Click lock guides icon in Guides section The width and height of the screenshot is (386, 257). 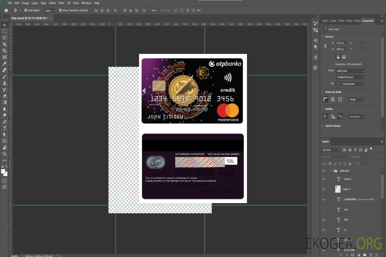[333, 117]
